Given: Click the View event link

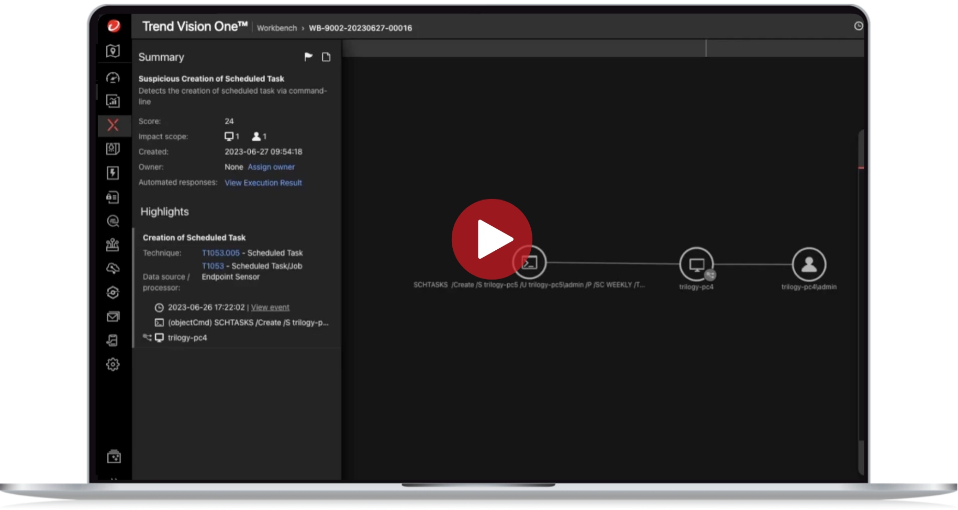Looking at the screenshot, I should pos(270,307).
